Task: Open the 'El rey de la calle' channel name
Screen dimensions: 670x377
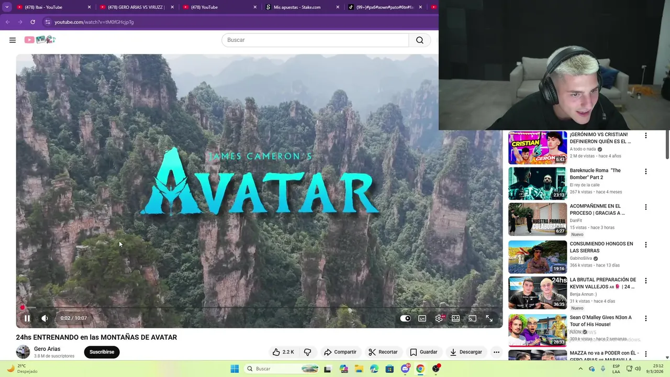Action: [585, 185]
